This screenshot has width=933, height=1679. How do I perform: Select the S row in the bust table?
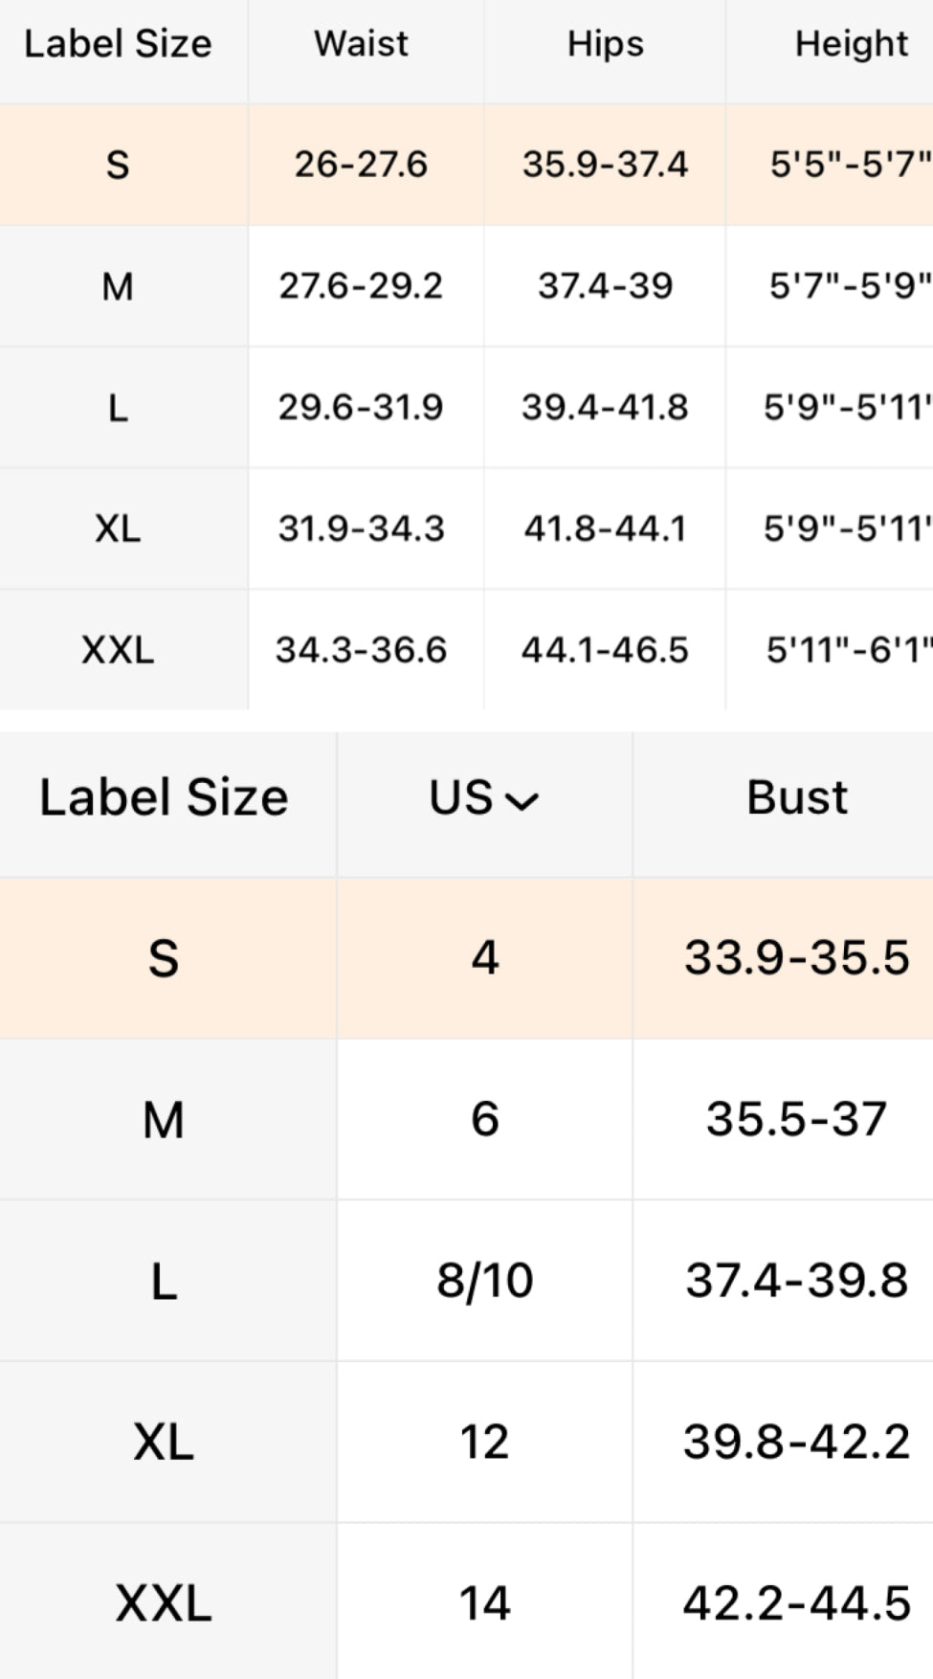click(164, 958)
